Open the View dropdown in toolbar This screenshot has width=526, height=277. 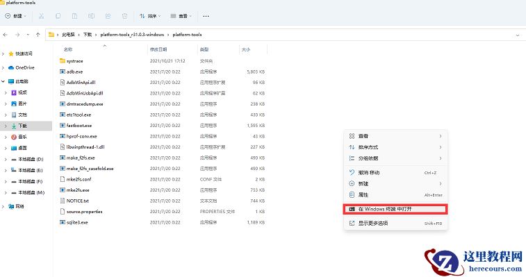181,16
